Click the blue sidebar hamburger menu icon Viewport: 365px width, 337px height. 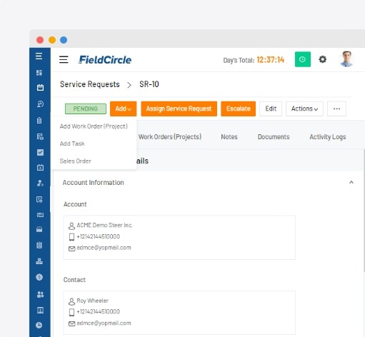tap(39, 56)
